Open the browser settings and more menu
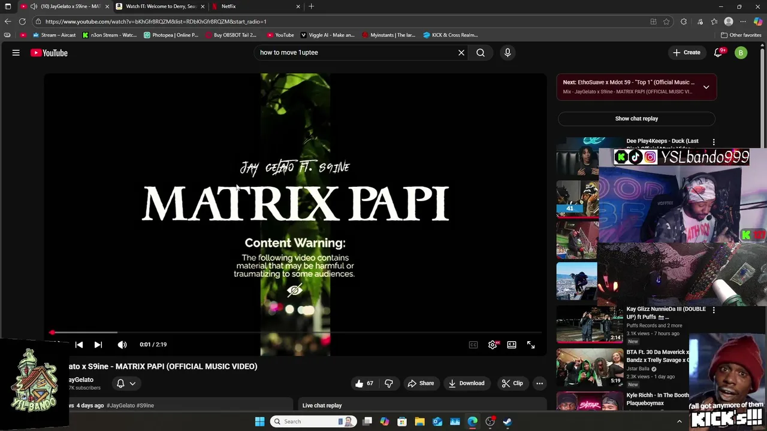The width and height of the screenshot is (767, 431). [x=743, y=22]
